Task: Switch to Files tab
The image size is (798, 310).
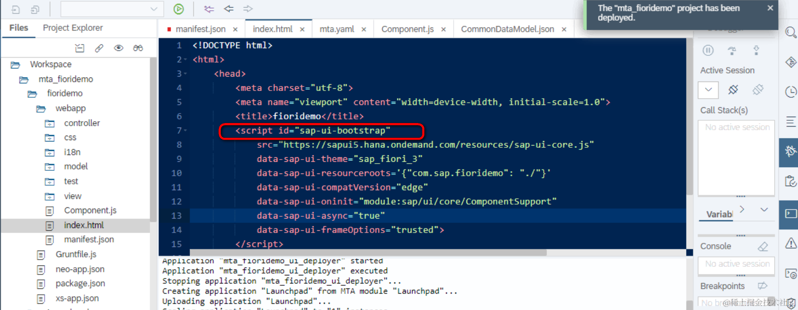Action: pyautogui.click(x=19, y=28)
